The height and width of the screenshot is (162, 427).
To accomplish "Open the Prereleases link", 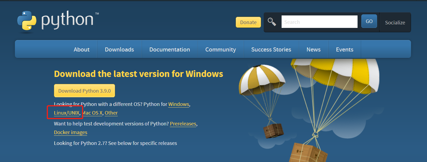I will pos(183,124).
